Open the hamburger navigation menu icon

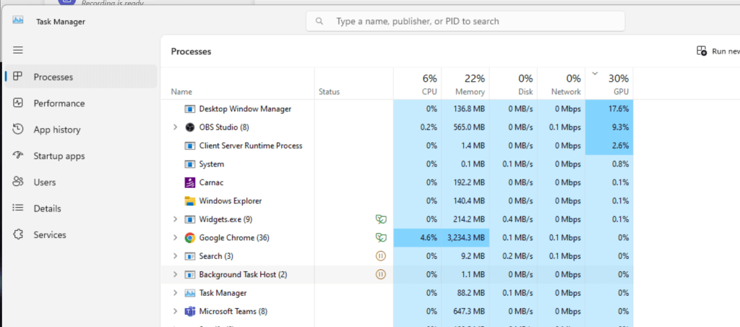pyautogui.click(x=18, y=50)
